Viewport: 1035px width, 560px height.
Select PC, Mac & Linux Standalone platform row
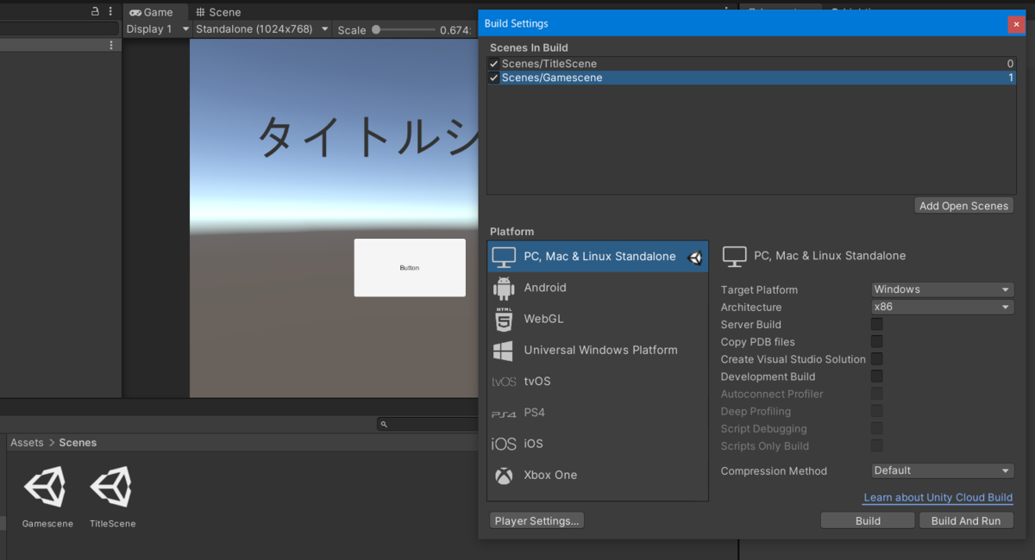point(598,257)
